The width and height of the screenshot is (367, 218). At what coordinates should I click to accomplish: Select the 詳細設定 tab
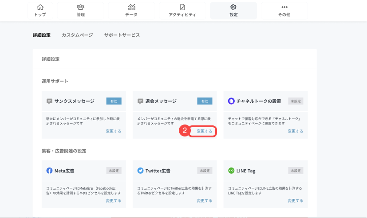point(42,35)
